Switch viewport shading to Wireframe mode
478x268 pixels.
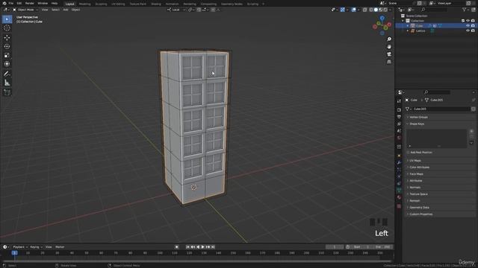point(371,10)
